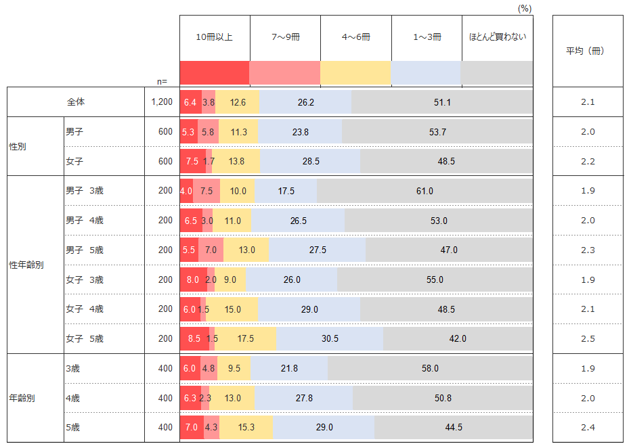This screenshot has width=631, height=448.
Task: Click the red 10冊以上 legend swatch
Action: pyautogui.click(x=215, y=72)
